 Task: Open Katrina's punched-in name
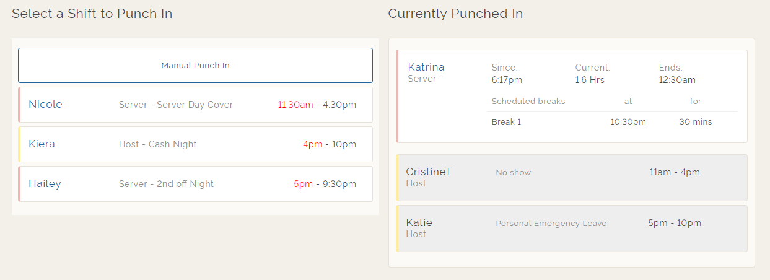(426, 67)
